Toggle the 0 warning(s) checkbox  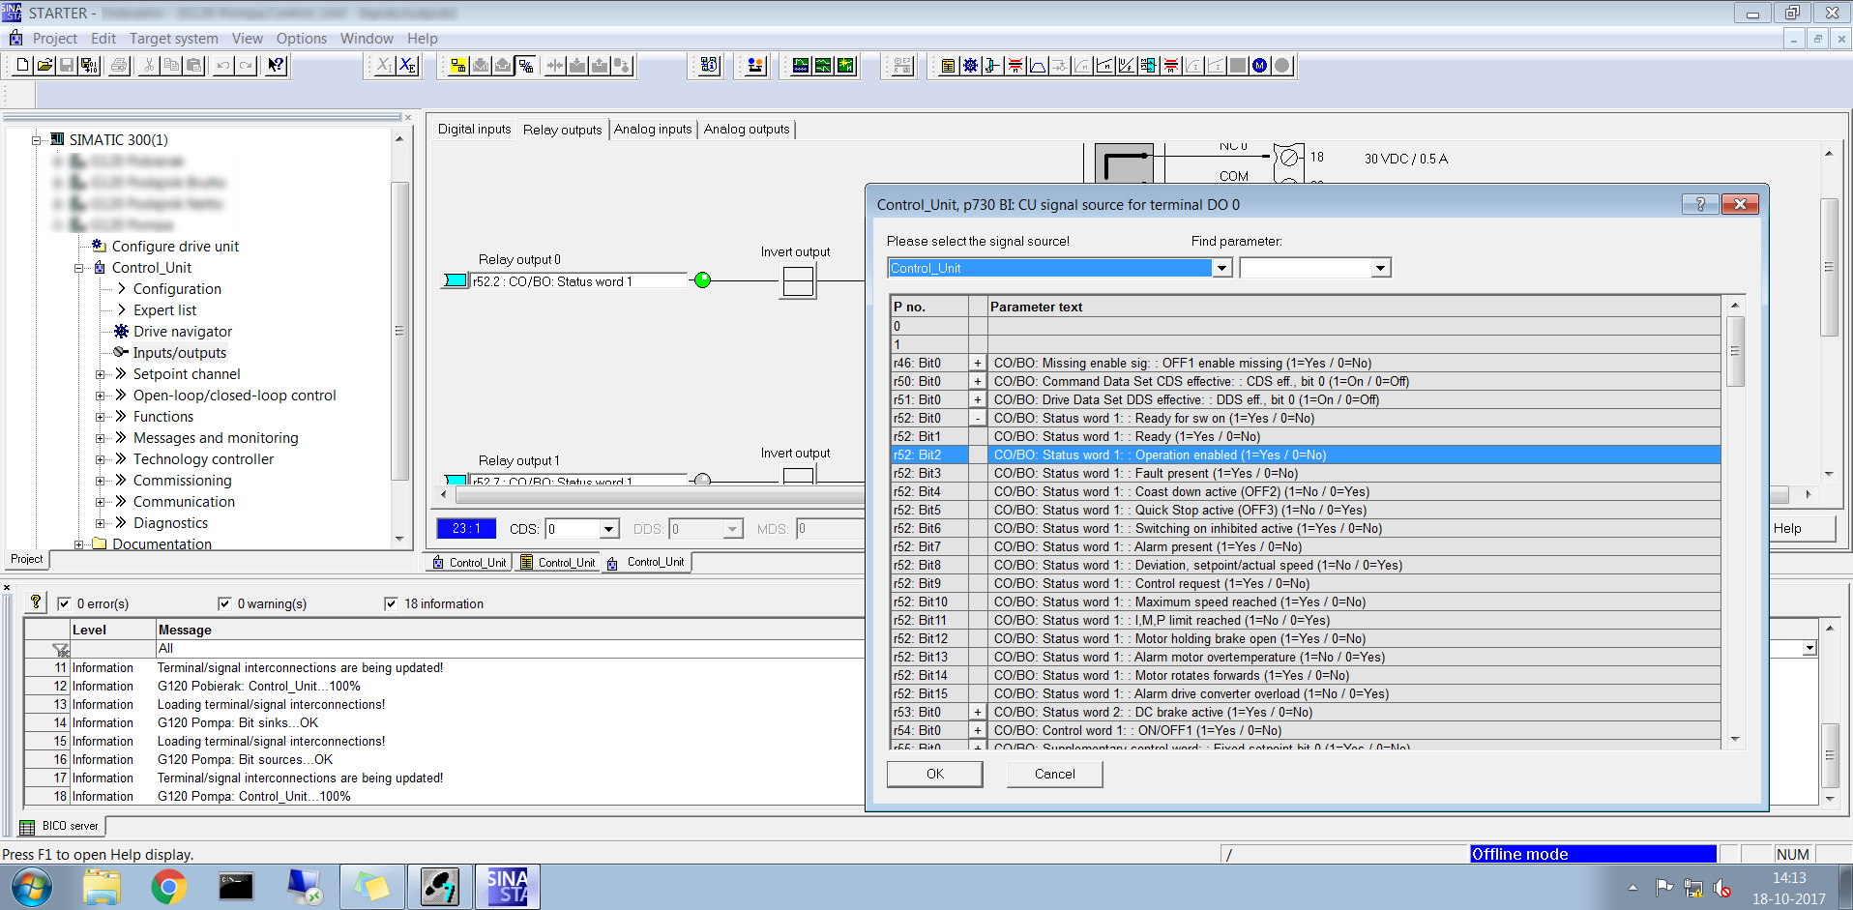(224, 603)
